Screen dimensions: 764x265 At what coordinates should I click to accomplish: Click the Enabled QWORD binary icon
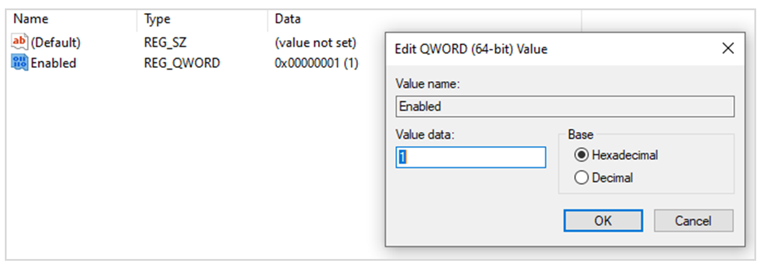coord(19,62)
